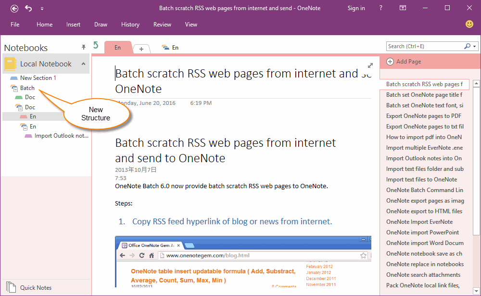Click page list scrollbar up arrow

coord(476,83)
